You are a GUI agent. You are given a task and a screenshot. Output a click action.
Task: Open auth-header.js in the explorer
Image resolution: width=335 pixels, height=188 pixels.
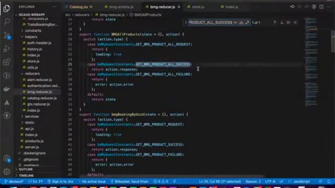(39, 43)
